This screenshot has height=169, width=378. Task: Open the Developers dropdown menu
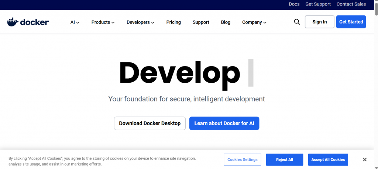tap(140, 22)
